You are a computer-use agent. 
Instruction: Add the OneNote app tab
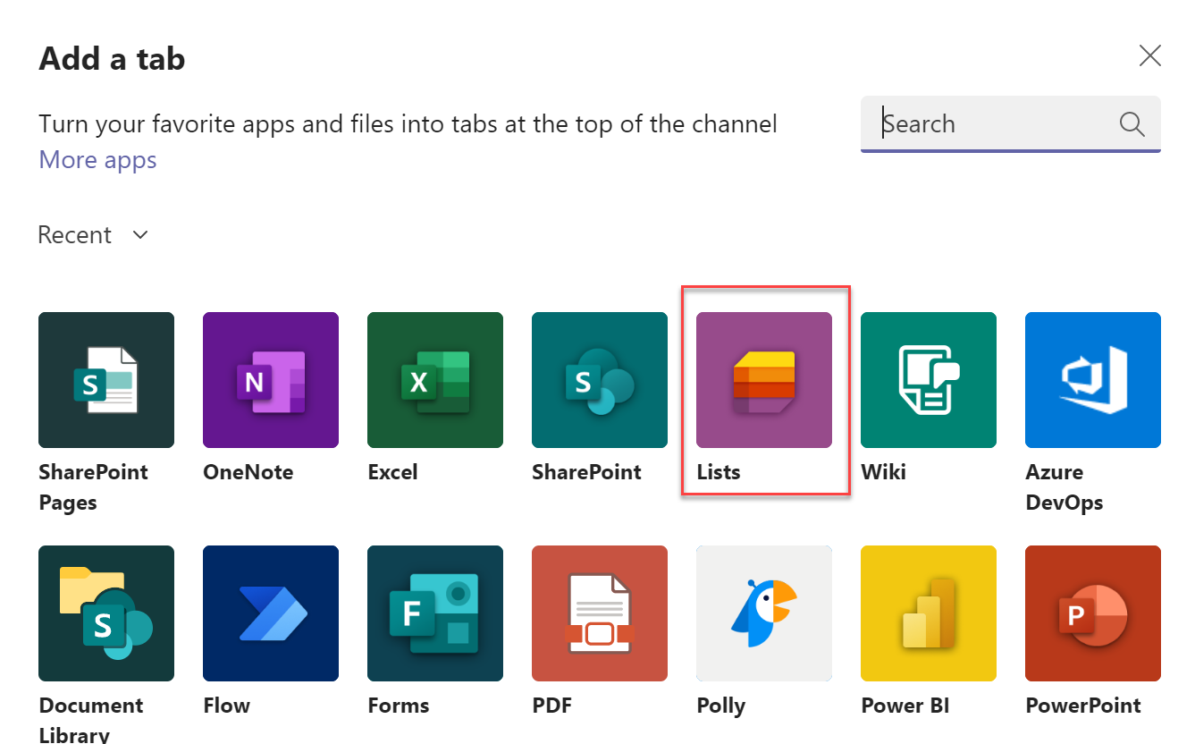pos(271,380)
